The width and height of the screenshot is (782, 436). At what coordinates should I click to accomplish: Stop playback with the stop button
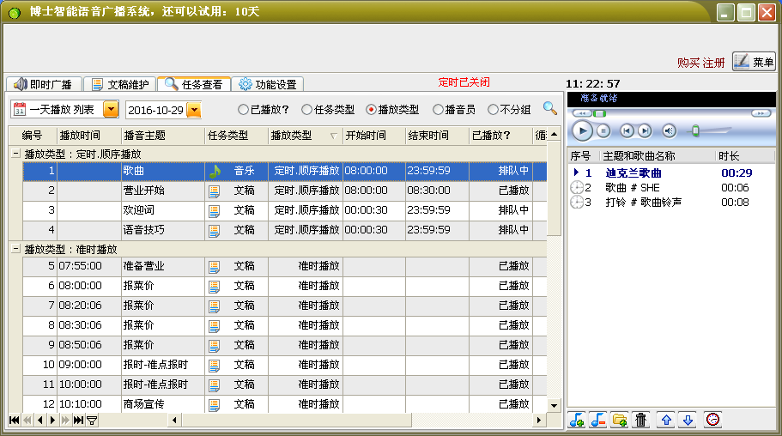pos(603,131)
